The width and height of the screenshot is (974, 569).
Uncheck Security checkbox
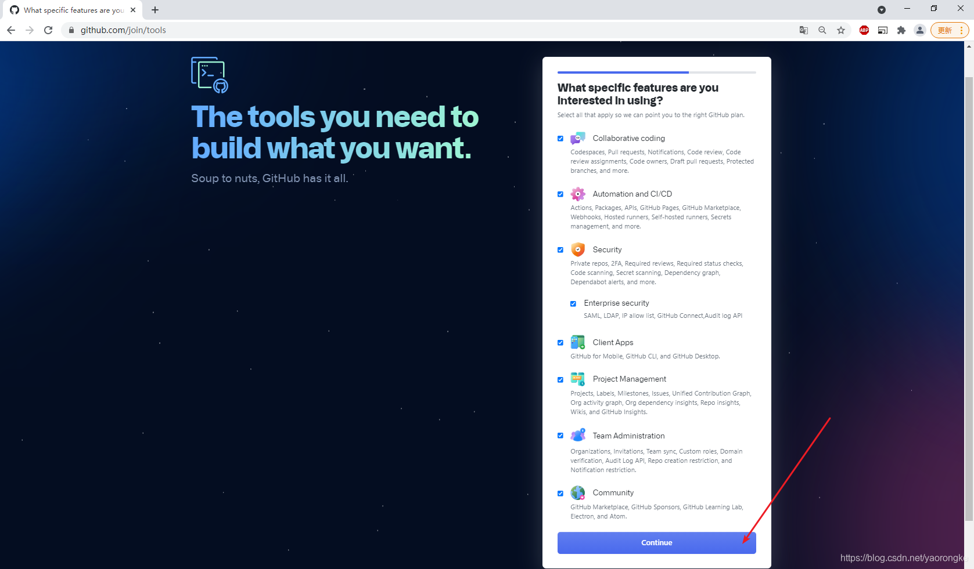pos(560,250)
